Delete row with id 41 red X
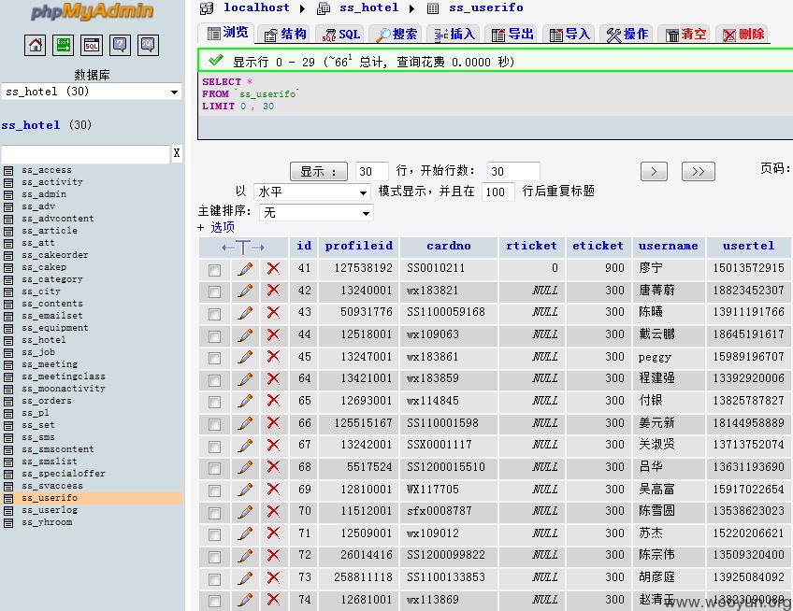The height and width of the screenshot is (611, 793). tap(274, 269)
